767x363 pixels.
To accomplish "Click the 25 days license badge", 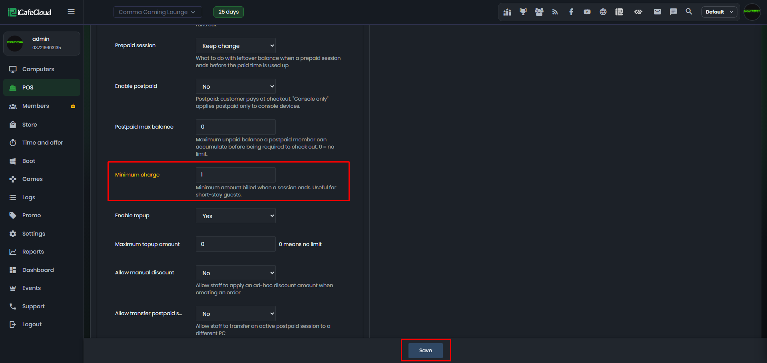I will click(229, 12).
